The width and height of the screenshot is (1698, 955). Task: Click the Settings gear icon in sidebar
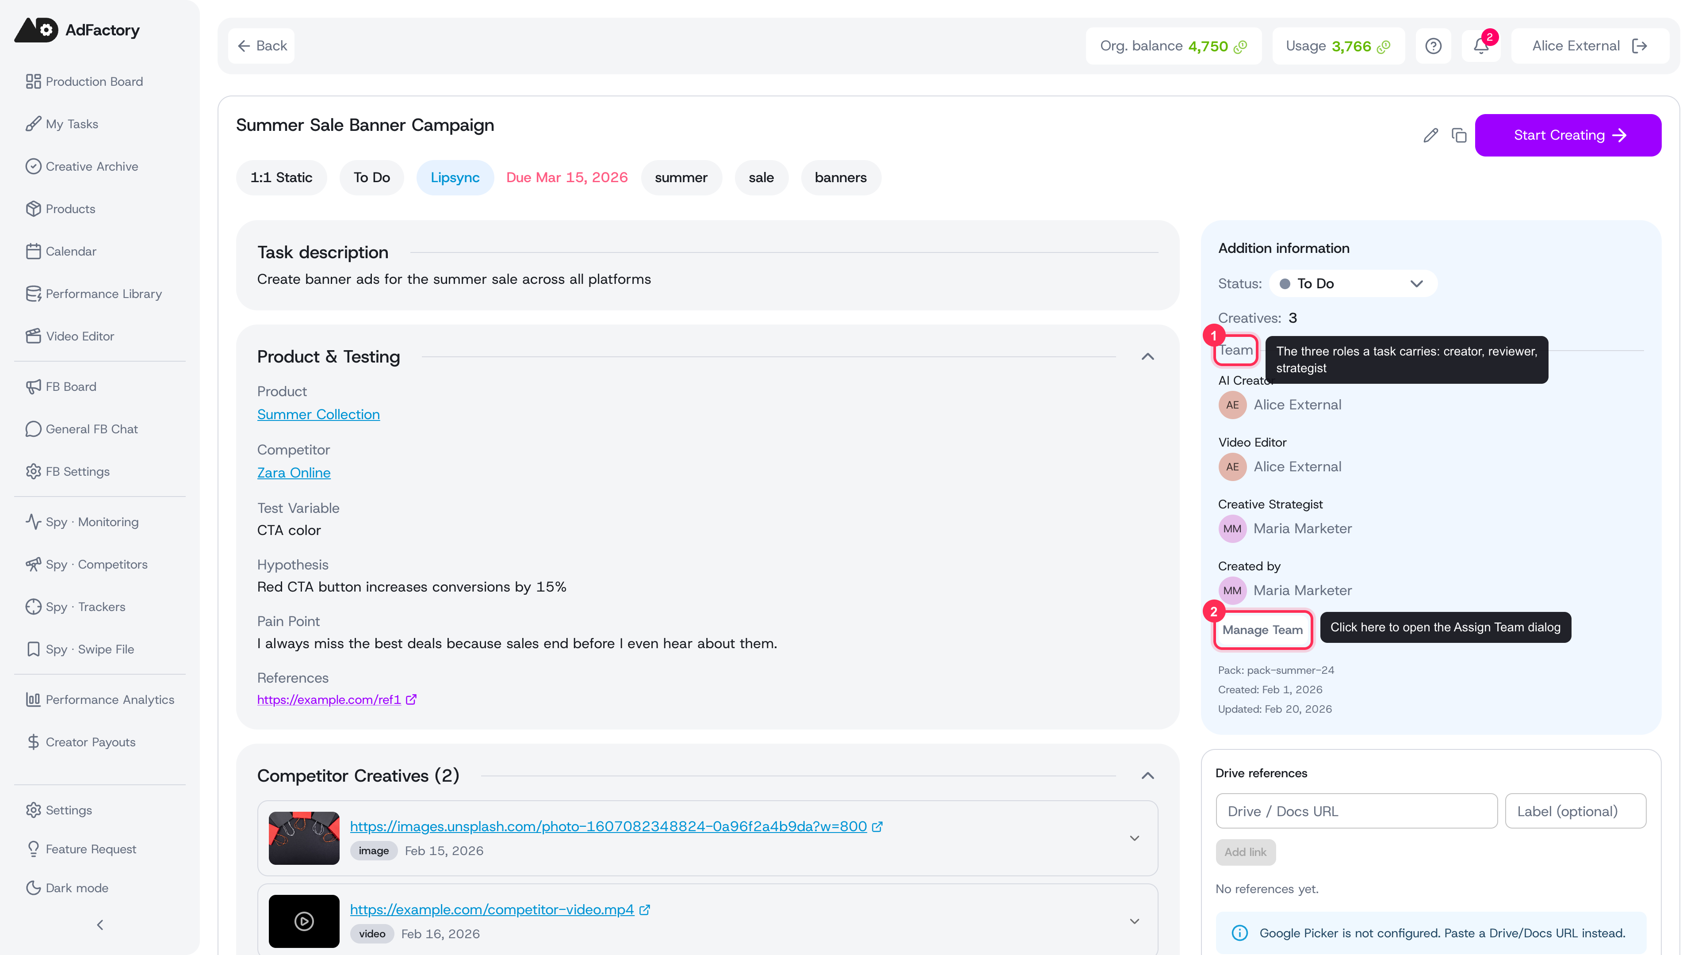(x=33, y=810)
